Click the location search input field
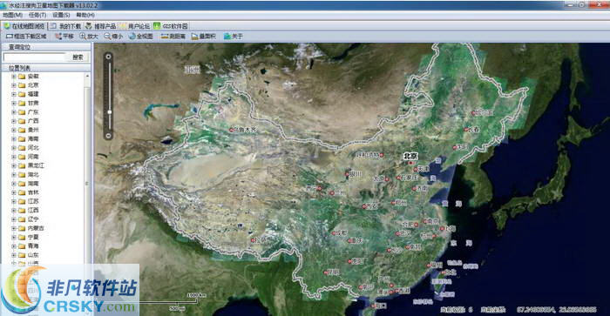The height and width of the screenshot is (316, 610). 35,57
